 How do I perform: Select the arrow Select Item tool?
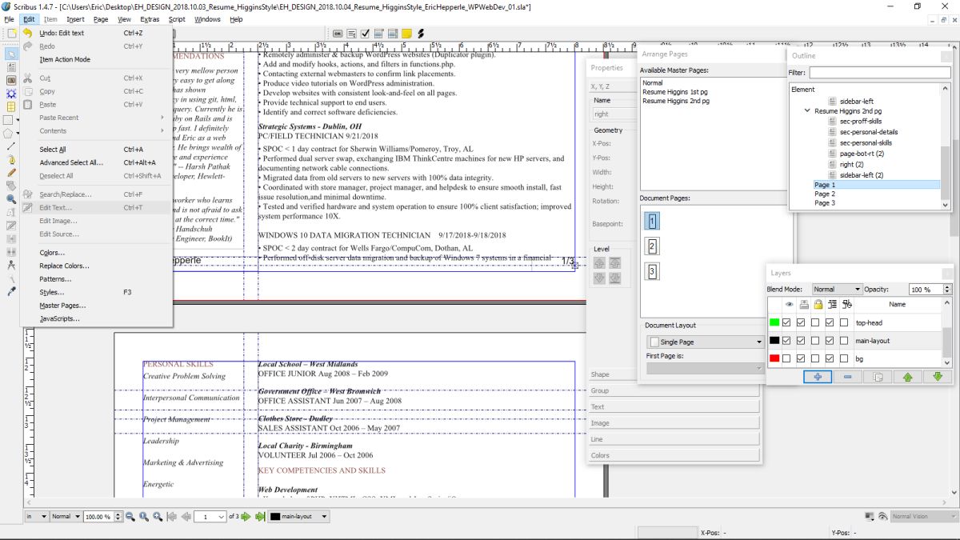point(11,54)
